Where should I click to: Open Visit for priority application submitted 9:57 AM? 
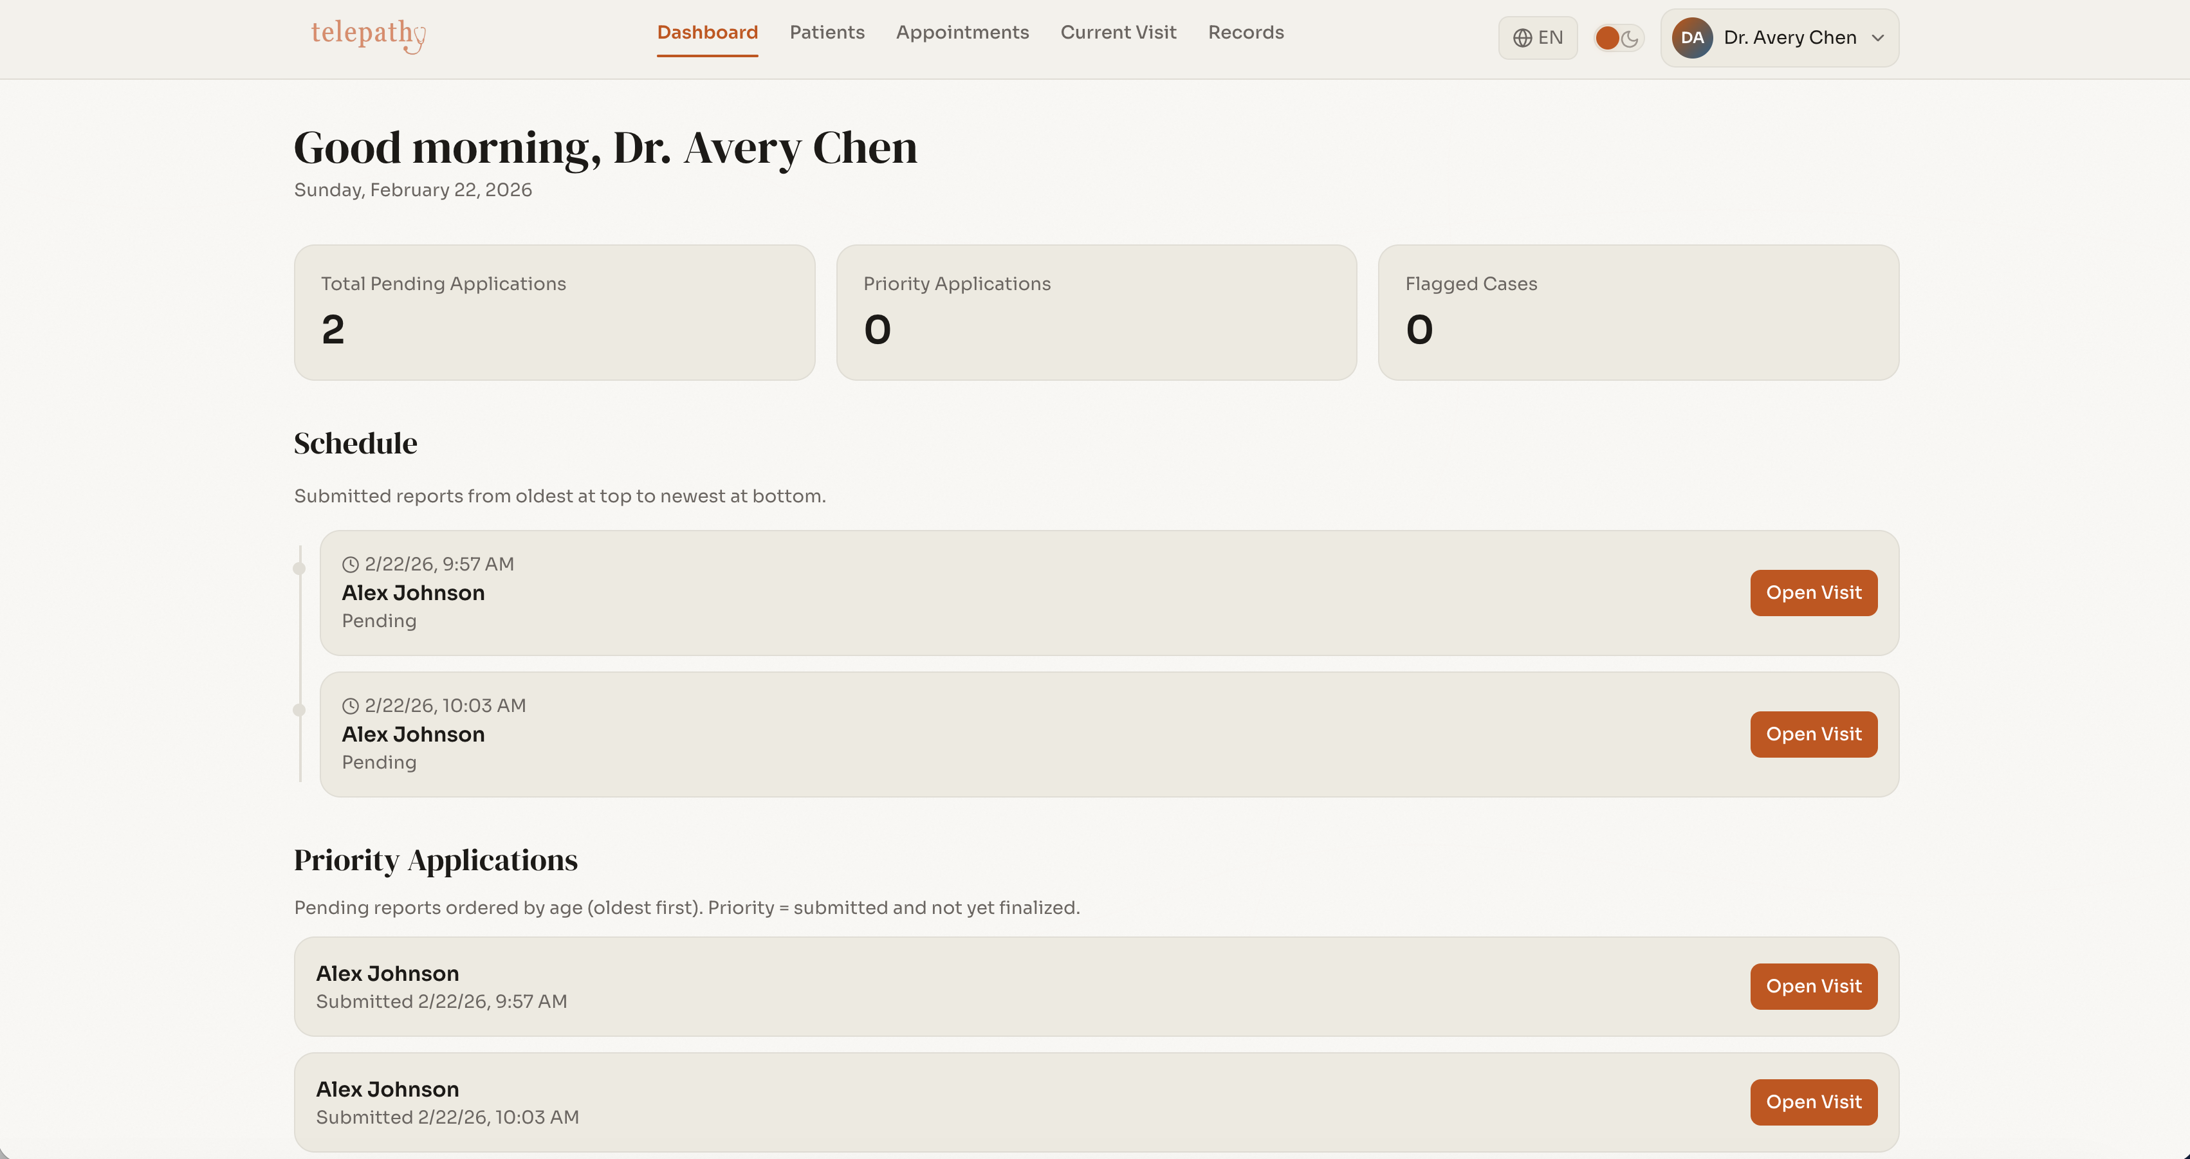pyautogui.click(x=1814, y=987)
